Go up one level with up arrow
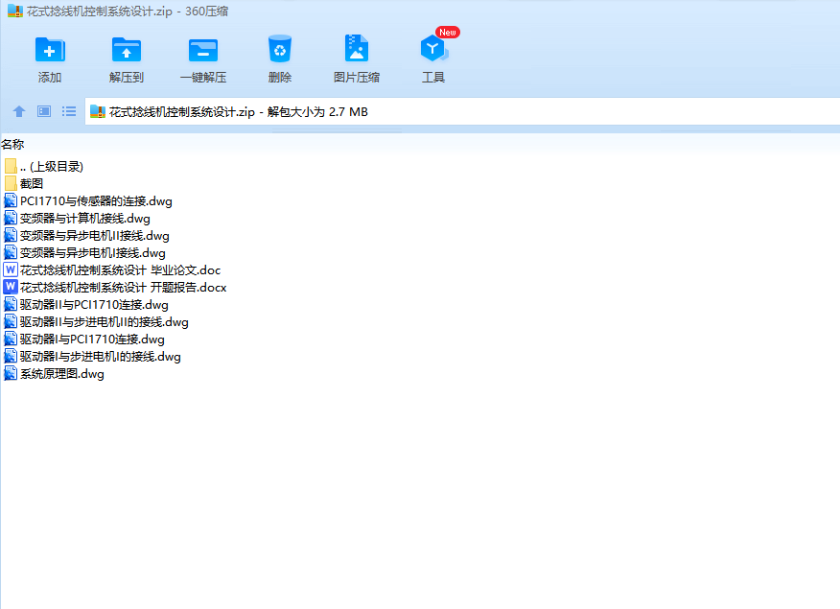The height and width of the screenshot is (609, 840). [x=19, y=111]
